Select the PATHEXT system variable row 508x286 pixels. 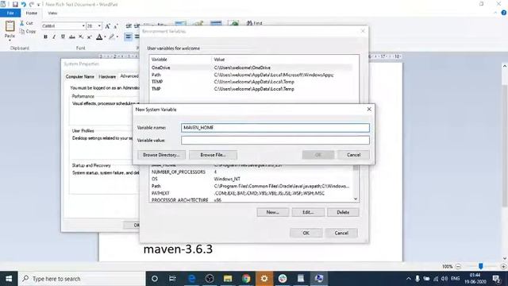[252, 193]
